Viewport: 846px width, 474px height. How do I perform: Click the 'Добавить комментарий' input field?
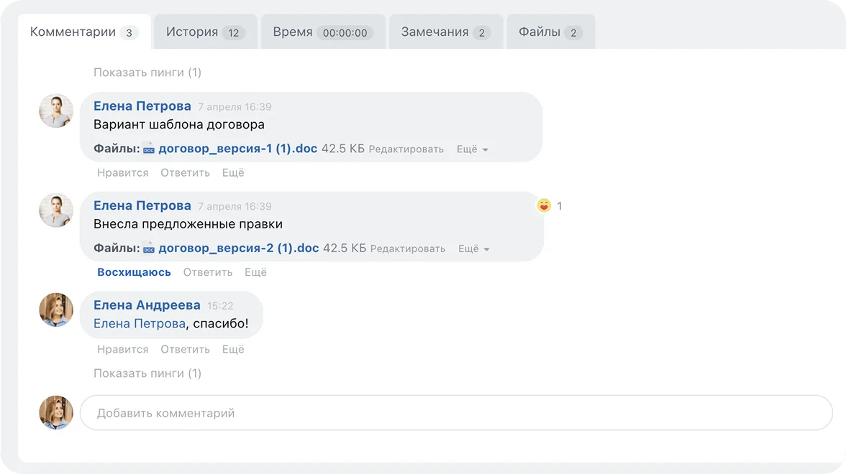(455, 413)
